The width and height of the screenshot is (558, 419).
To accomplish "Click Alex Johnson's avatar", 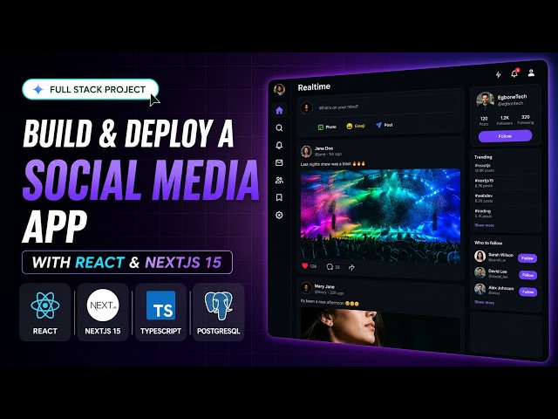I will [x=480, y=289].
